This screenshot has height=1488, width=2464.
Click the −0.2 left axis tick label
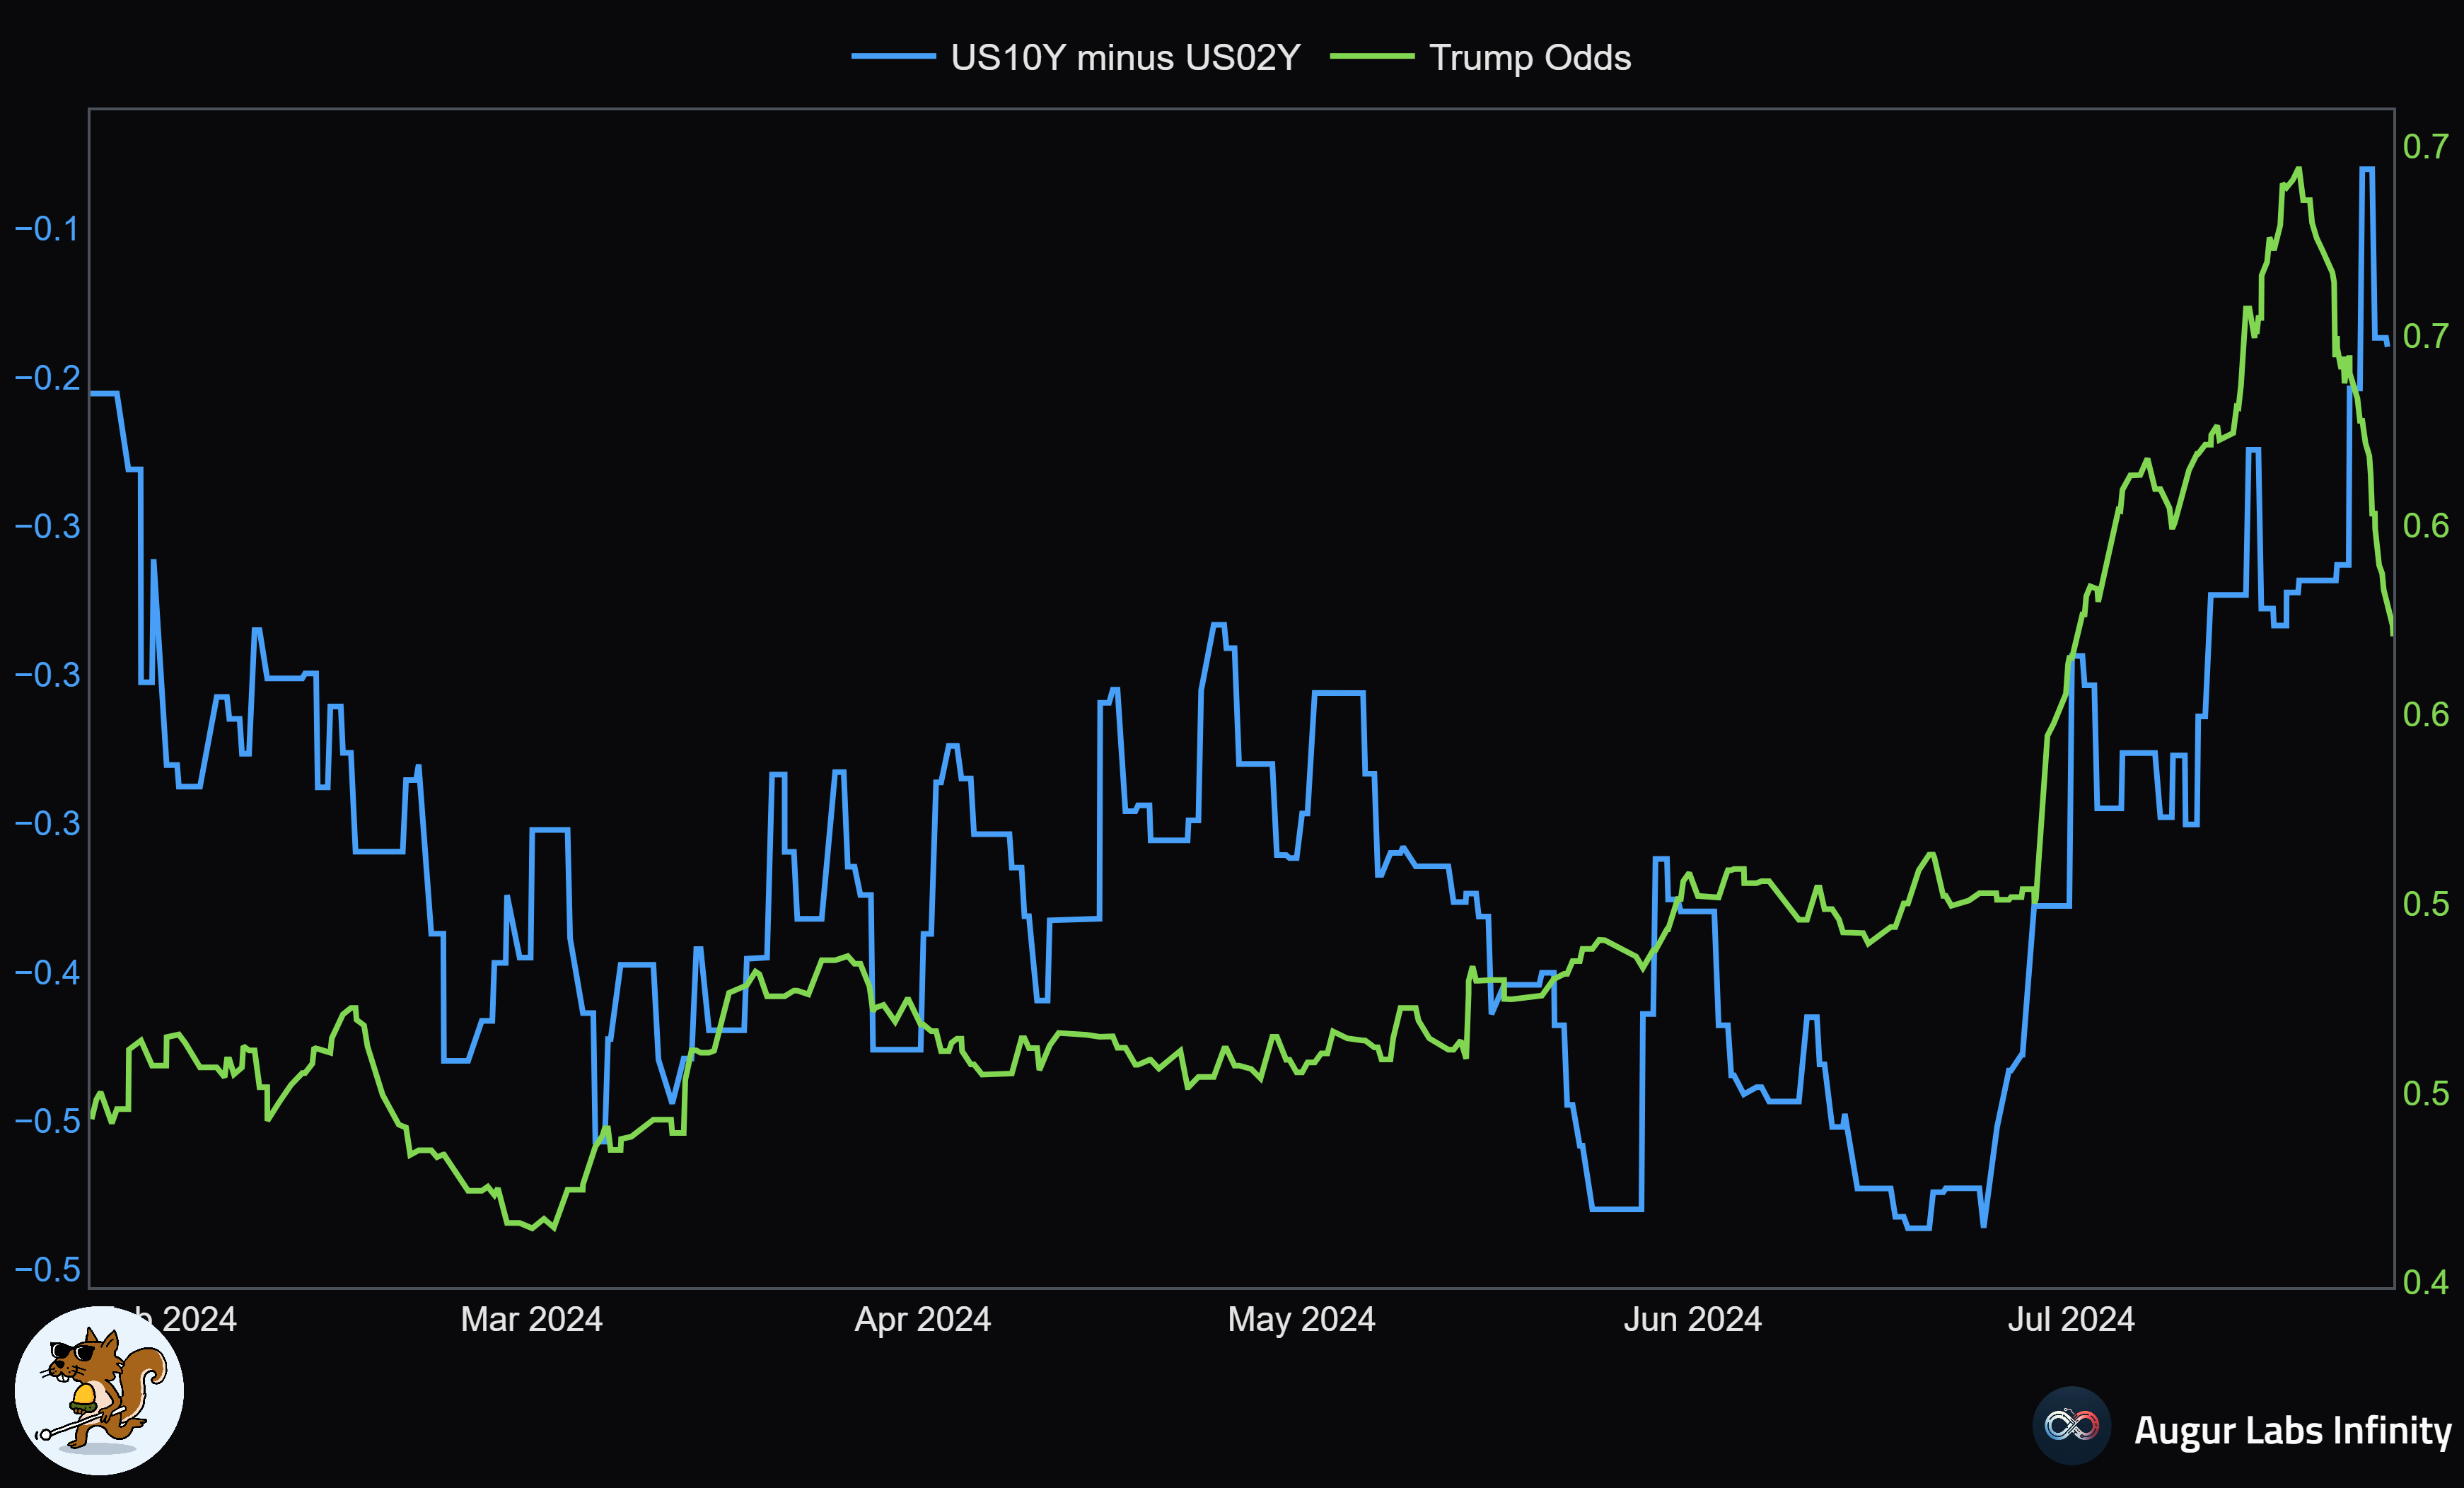[47, 378]
